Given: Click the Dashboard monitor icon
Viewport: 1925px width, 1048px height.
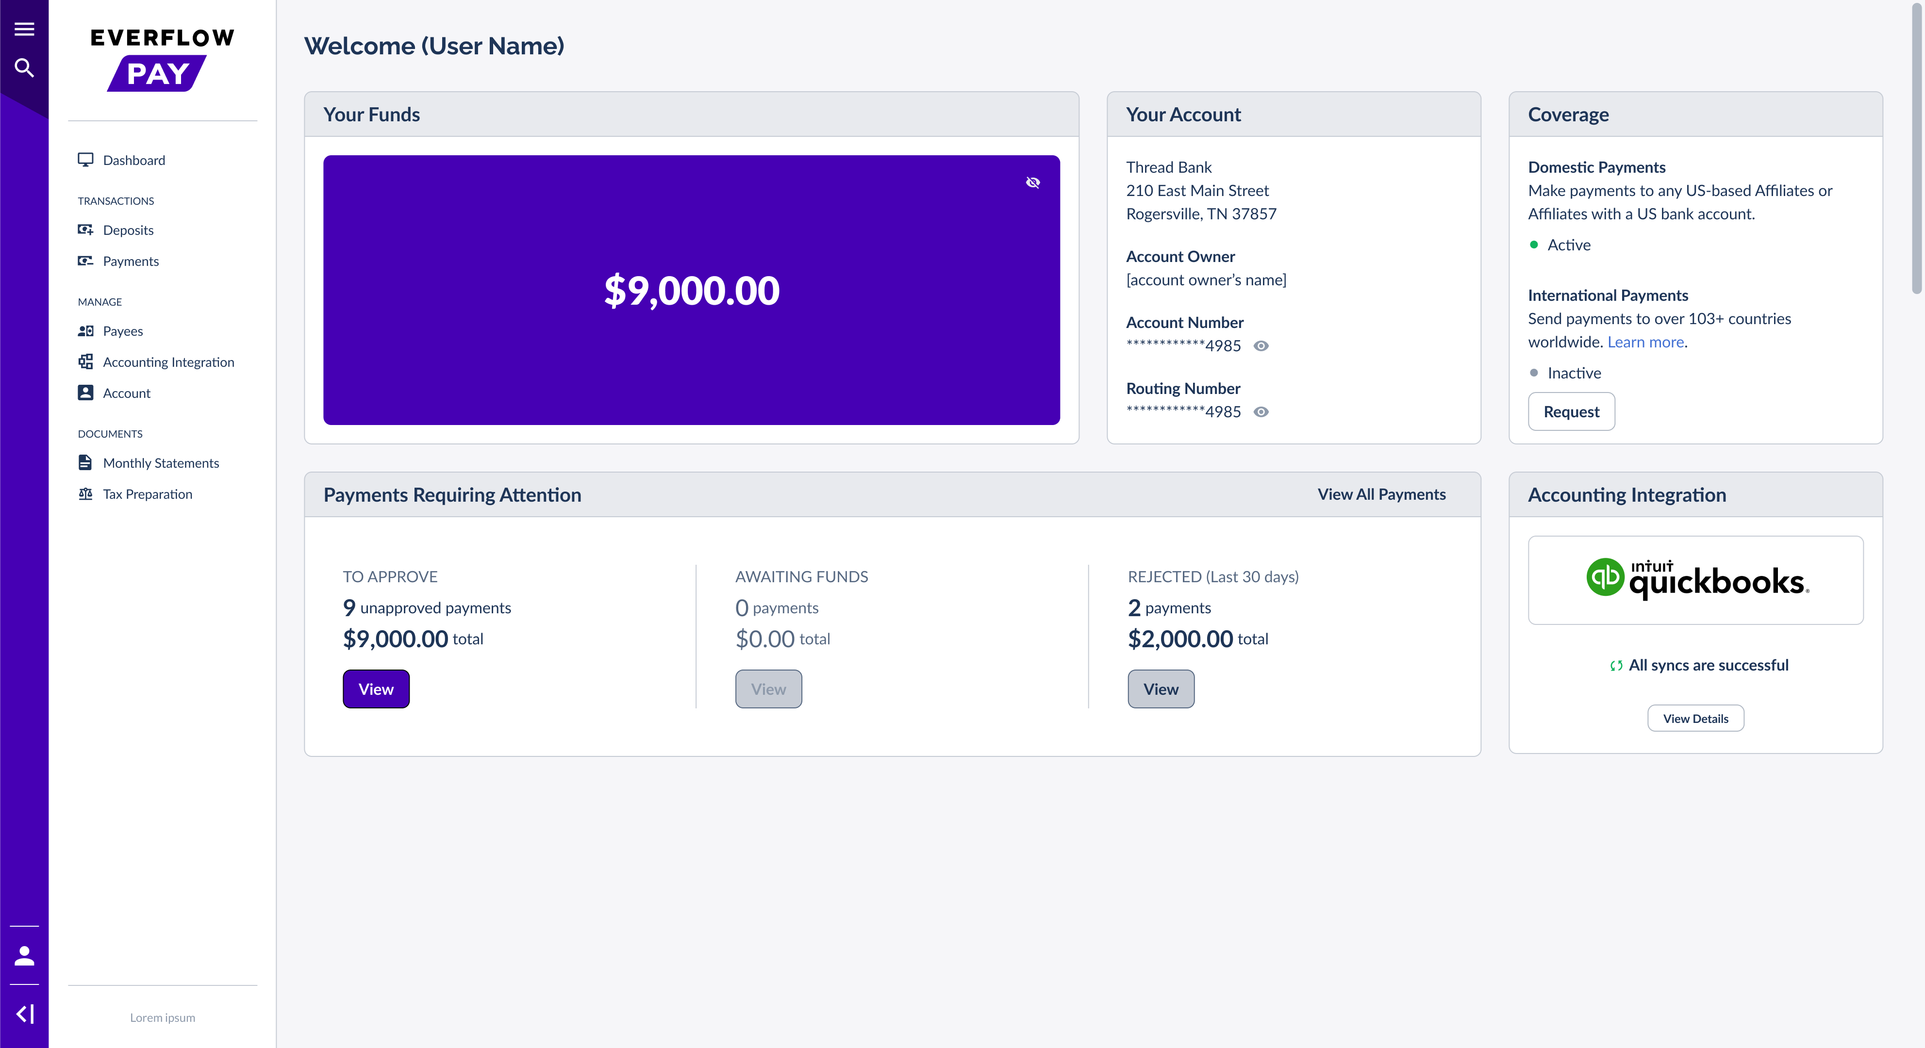Looking at the screenshot, I should [x=85, y=160].
